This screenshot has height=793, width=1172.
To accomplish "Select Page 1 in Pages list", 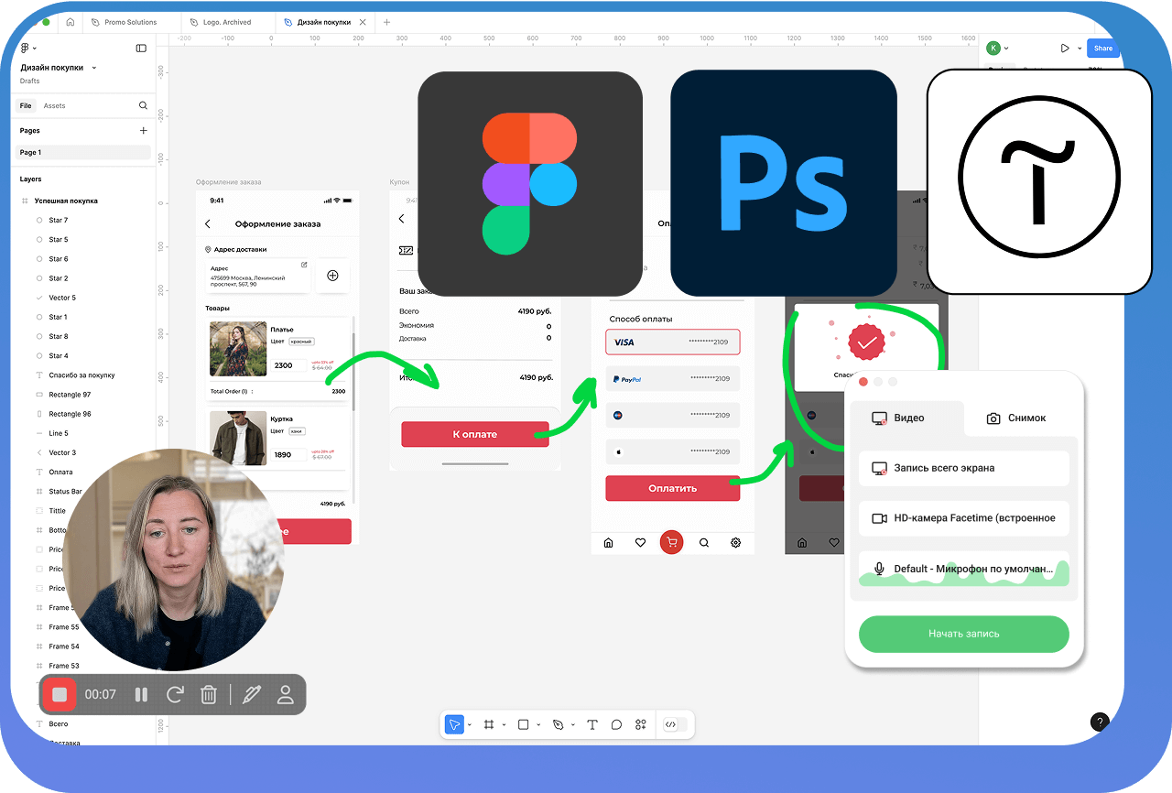I will (81, 152).
